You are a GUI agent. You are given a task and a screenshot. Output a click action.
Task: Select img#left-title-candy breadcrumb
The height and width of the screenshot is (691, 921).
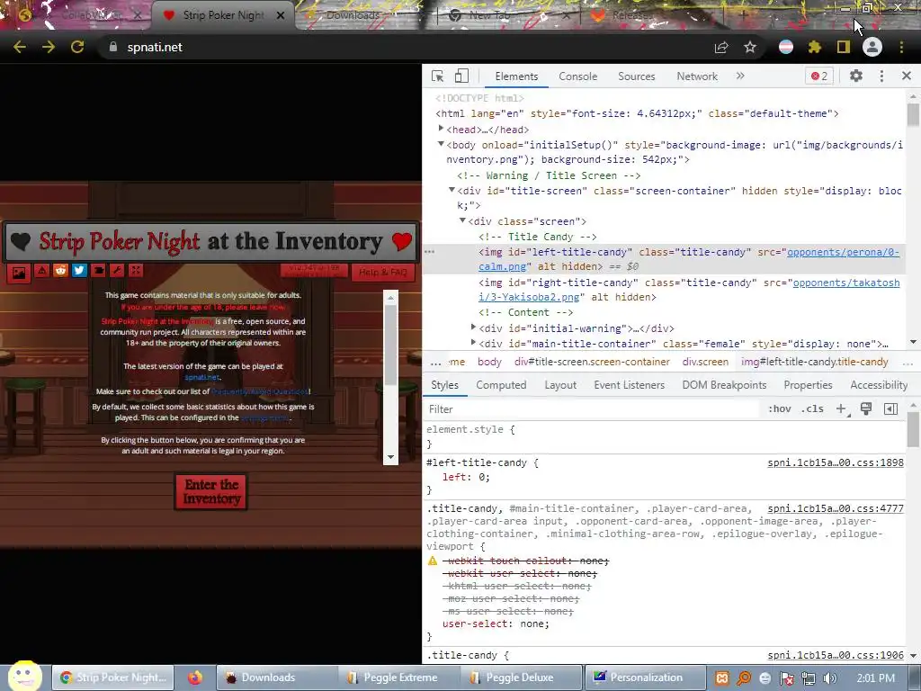814,362
